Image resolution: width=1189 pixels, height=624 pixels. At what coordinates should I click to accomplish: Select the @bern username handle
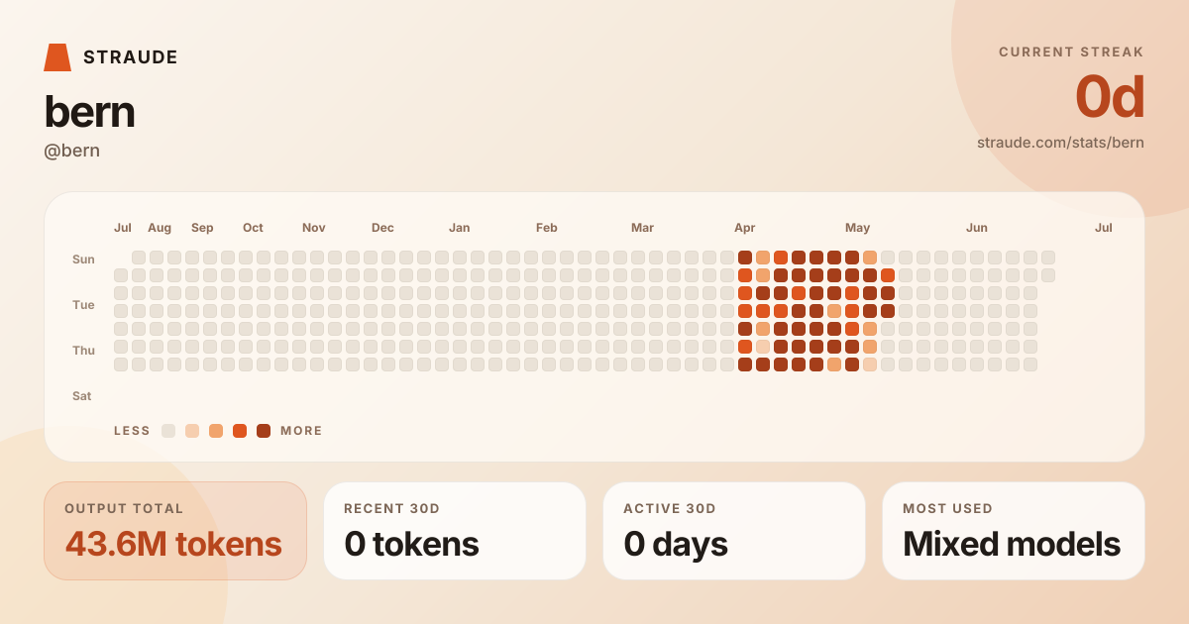coord(72,151)
